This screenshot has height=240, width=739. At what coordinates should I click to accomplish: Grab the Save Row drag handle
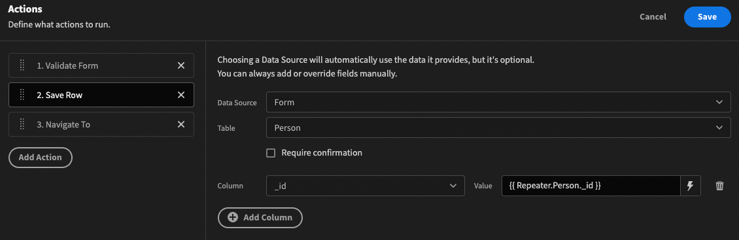tap(22, 95)
